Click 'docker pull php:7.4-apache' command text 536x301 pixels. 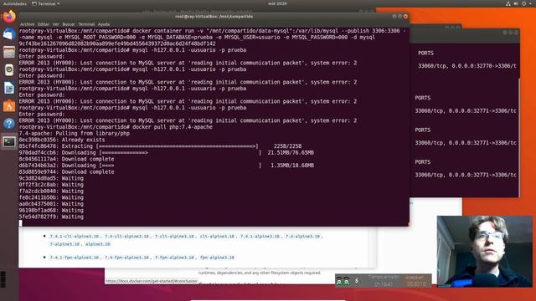click(173, 127)
